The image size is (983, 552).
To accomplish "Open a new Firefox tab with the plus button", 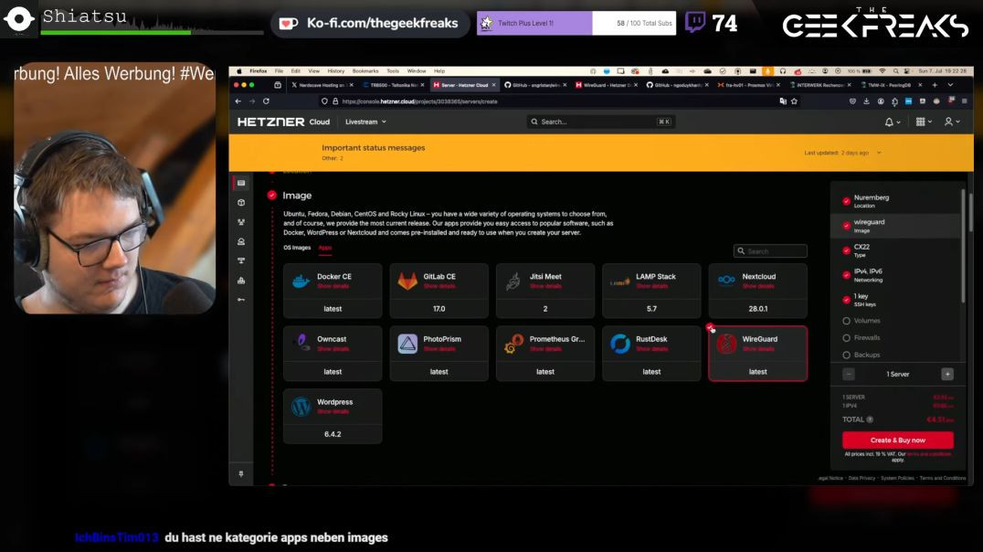I will coord(935,85).
